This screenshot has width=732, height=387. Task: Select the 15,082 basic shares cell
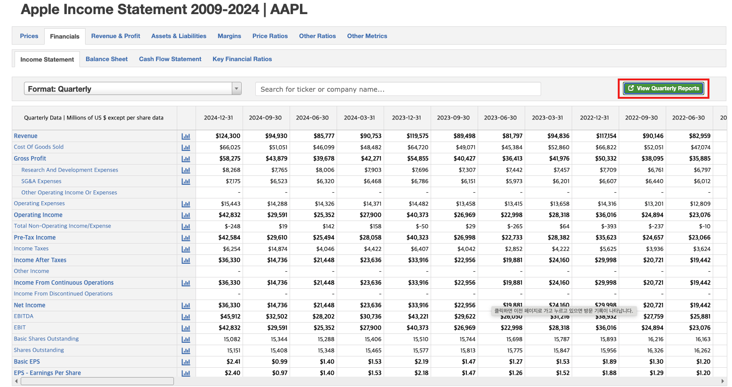pyautogui.click(x=219, y=339)
